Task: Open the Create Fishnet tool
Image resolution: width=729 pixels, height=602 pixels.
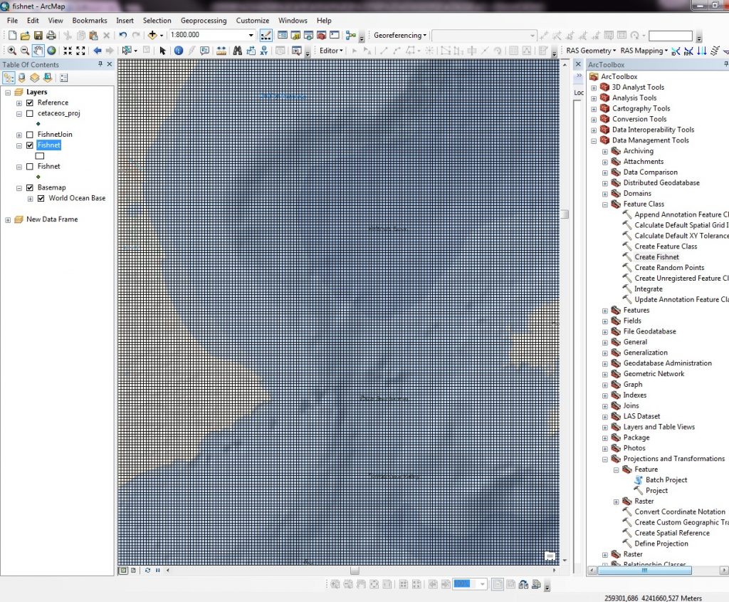Action: coord(656,256)
